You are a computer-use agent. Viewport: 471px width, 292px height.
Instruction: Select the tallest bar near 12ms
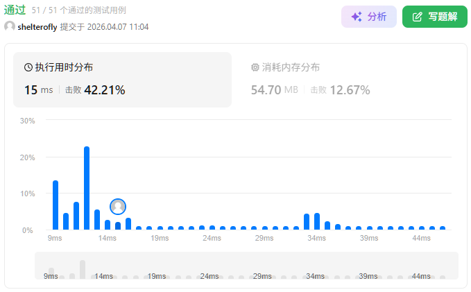pyautogui.click(x=87, y=188)
